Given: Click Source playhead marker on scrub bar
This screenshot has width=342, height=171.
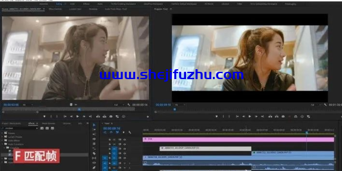Looking at the screenshot, I should pyautogui.click(x=79, y=109).
